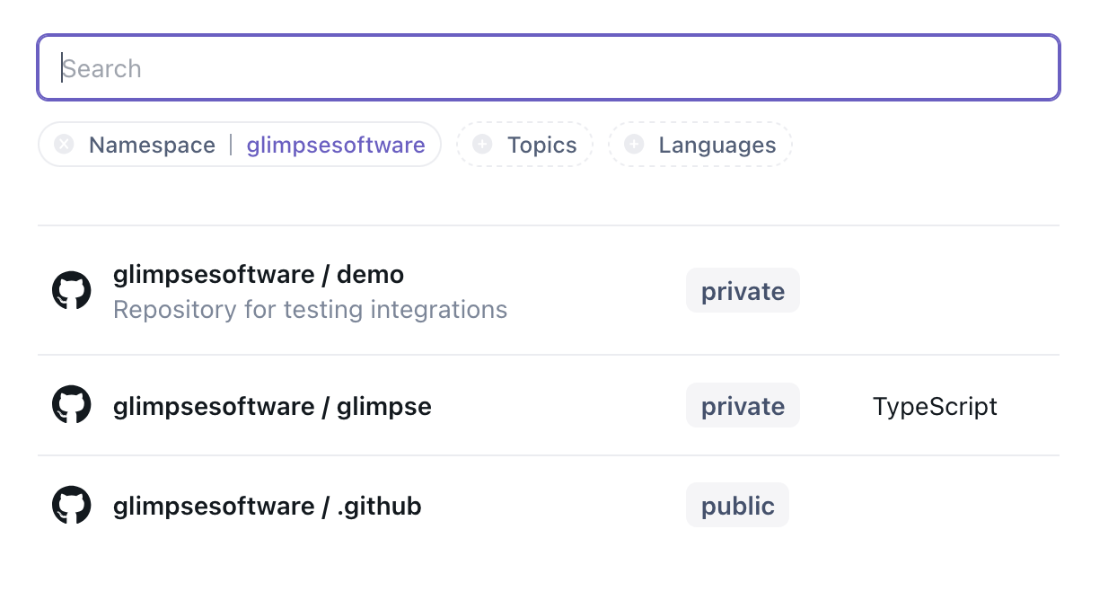Click the Namespace label in the filter chip
1117x591 pixels.
pyautogui.click(x=152, y=145)
